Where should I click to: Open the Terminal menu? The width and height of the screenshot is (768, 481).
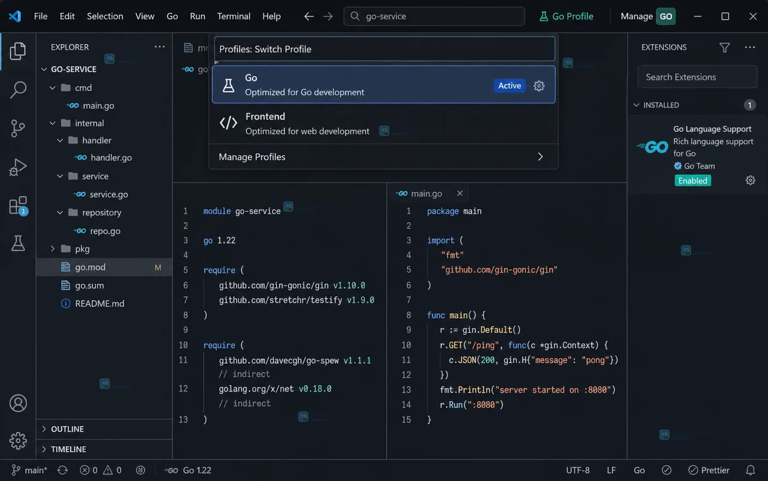click(x=234, y=16)
